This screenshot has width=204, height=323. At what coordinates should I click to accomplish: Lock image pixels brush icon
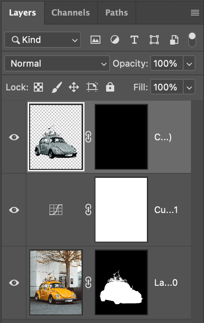click(57, 87)
